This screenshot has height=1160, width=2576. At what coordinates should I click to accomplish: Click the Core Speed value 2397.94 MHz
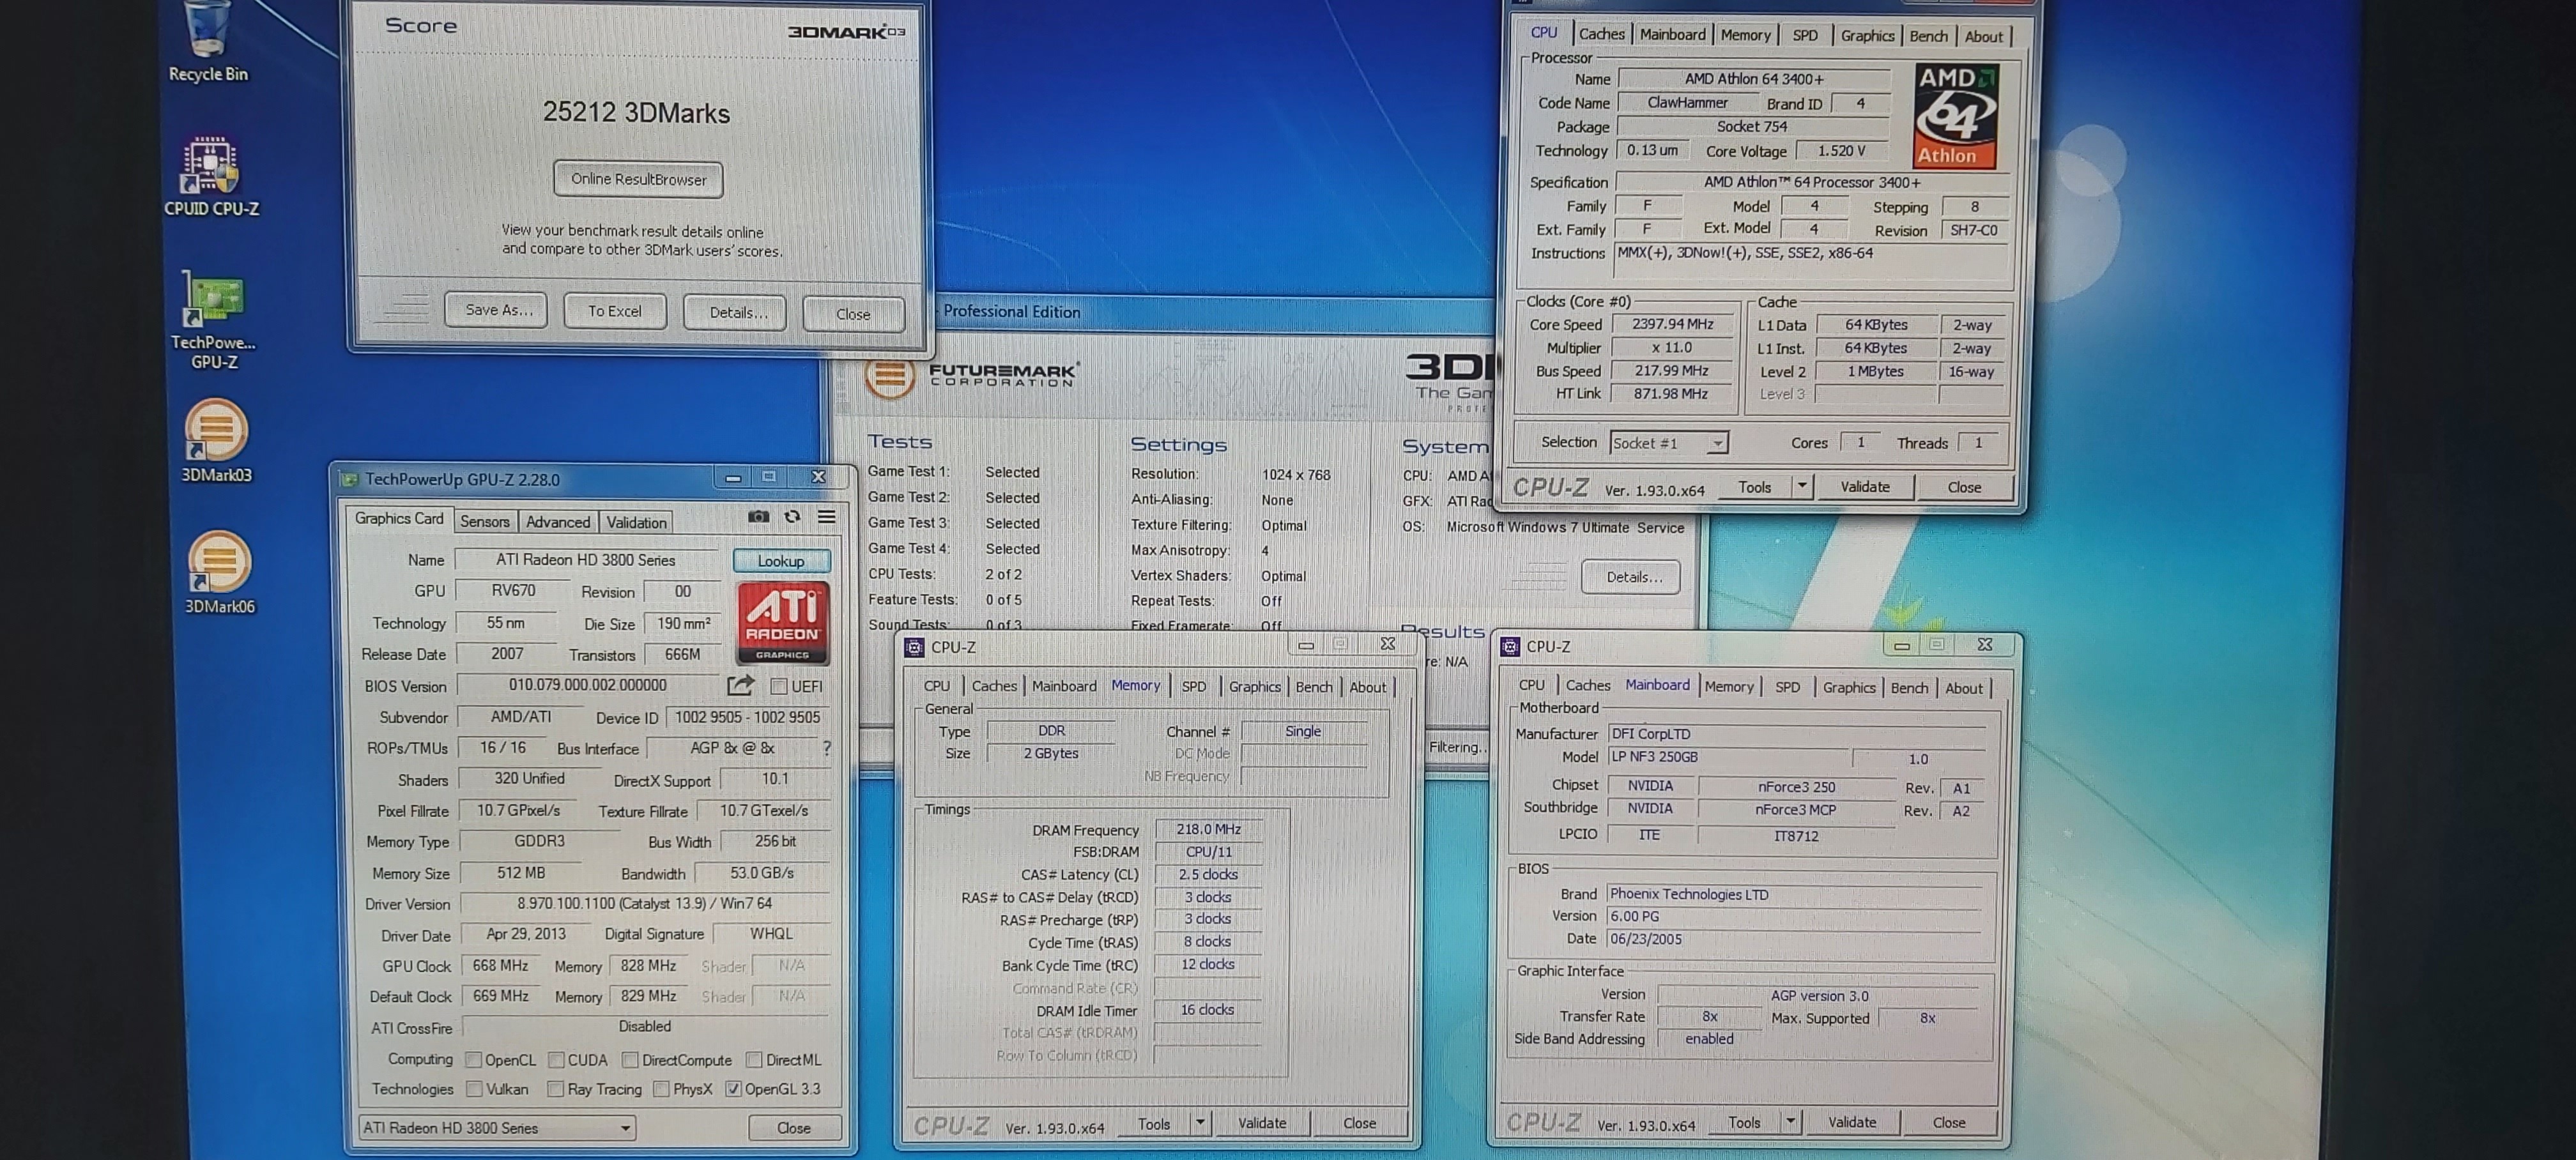click(x=1673, y=324)
